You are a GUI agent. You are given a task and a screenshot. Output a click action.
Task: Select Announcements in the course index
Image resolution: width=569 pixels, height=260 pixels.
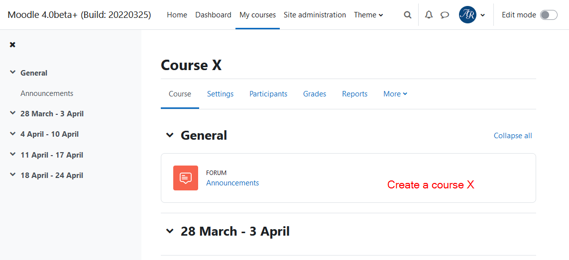point(47,93)
